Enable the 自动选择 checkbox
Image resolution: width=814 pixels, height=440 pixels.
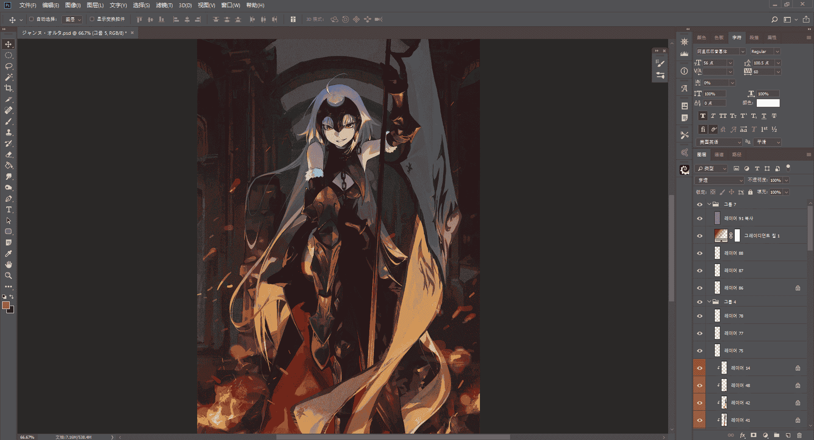[31, 19]
